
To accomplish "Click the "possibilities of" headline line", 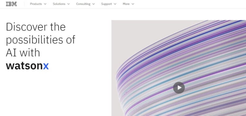I will point(41,40).
